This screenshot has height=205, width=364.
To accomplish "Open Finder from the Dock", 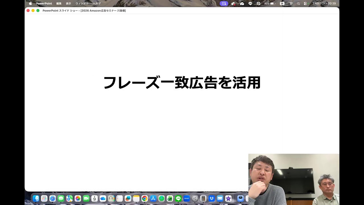I will pos(36,198).
